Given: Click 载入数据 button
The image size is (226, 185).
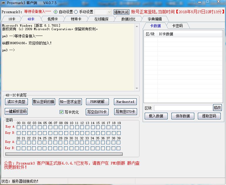Looking at the screenshot, I should (x=156, y=116).
